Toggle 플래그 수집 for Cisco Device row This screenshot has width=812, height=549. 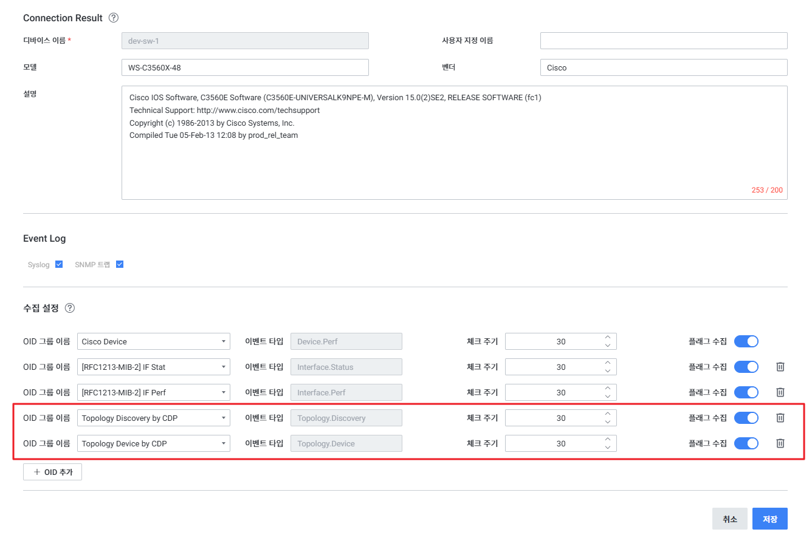[746, 341]
